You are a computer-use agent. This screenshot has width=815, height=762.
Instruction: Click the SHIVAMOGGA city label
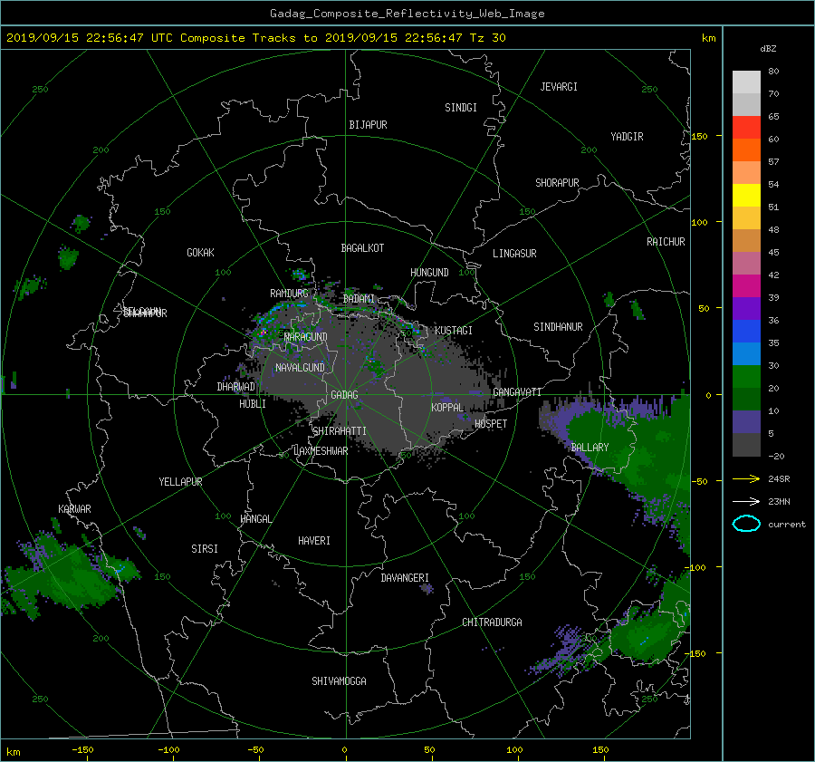click(x=339, y=681)
